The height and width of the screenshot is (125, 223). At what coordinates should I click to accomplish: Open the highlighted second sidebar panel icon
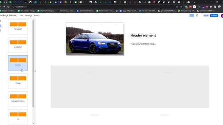pos(0,26)
